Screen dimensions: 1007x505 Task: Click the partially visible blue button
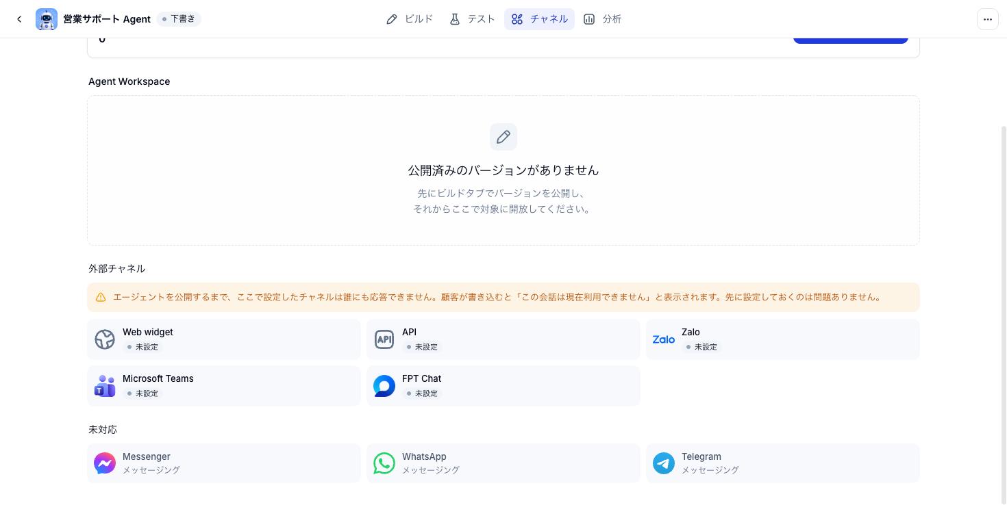[x=851, y=40]
